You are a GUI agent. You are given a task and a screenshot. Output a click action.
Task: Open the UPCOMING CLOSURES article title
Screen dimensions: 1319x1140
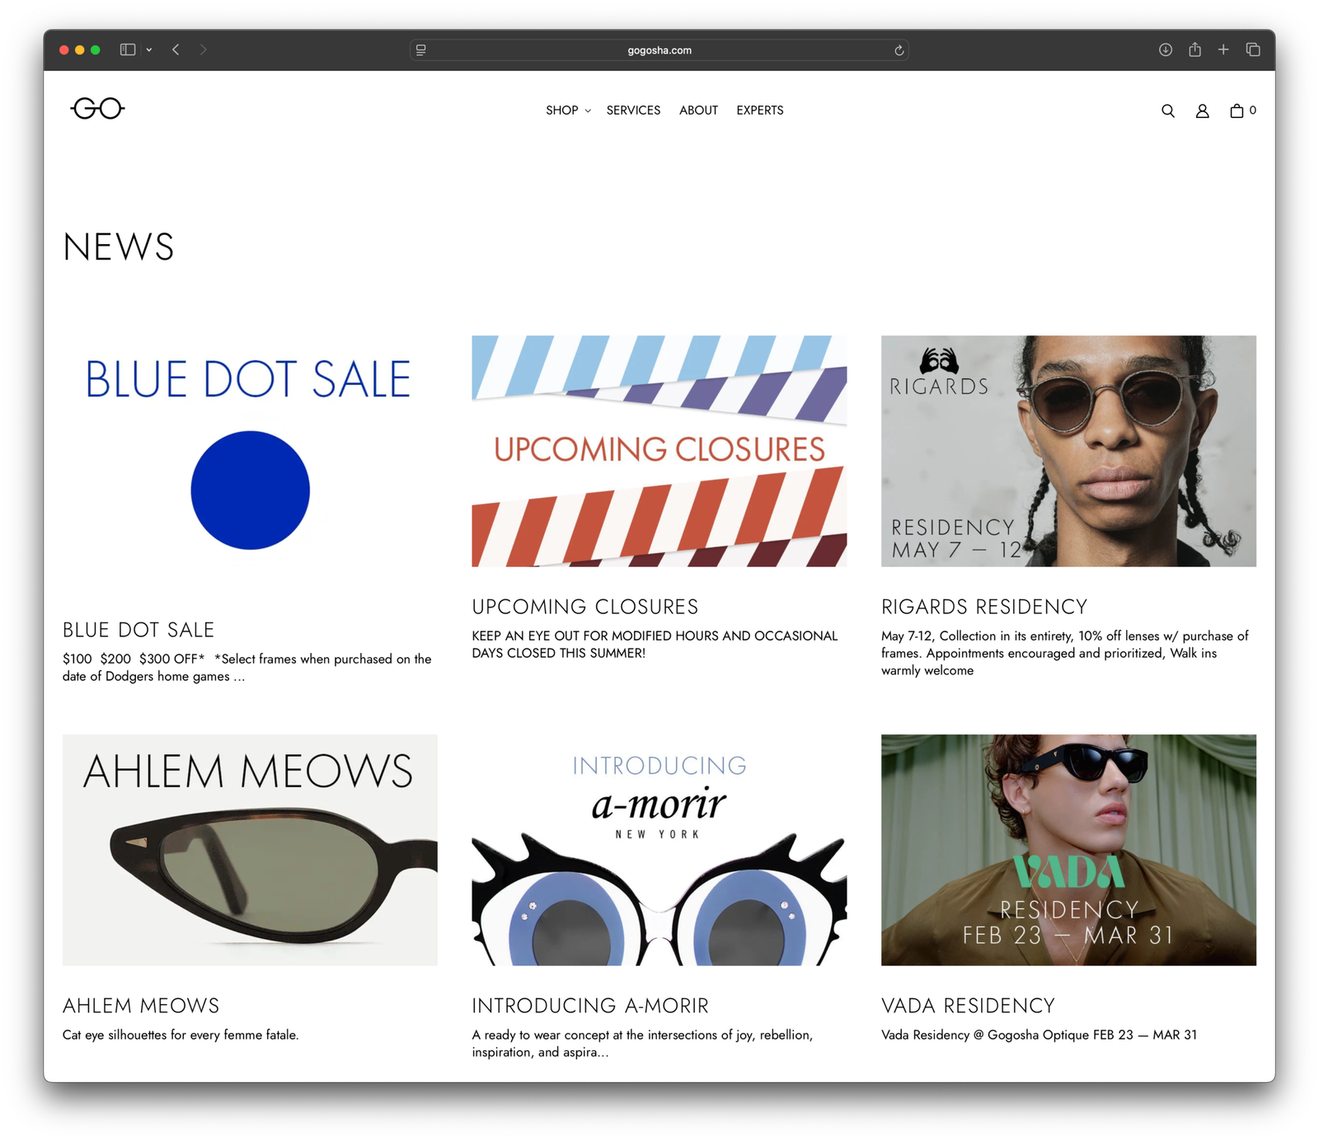(x=585, y=607)
